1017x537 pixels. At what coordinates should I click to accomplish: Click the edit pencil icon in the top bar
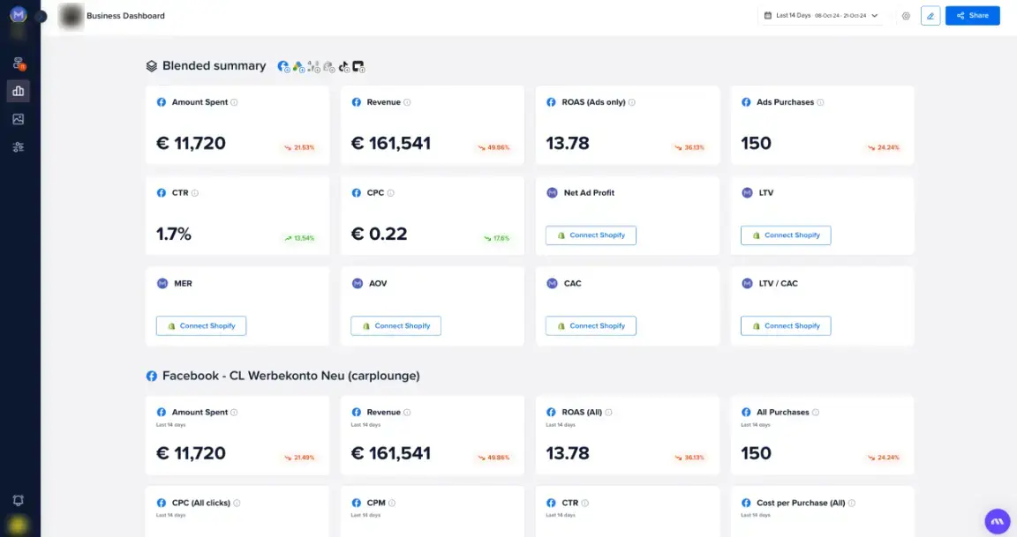[x=930, y=15]
